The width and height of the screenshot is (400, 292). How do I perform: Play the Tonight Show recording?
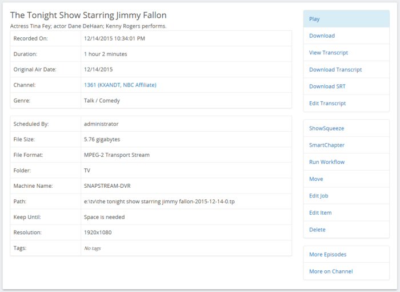pos(346,19)
